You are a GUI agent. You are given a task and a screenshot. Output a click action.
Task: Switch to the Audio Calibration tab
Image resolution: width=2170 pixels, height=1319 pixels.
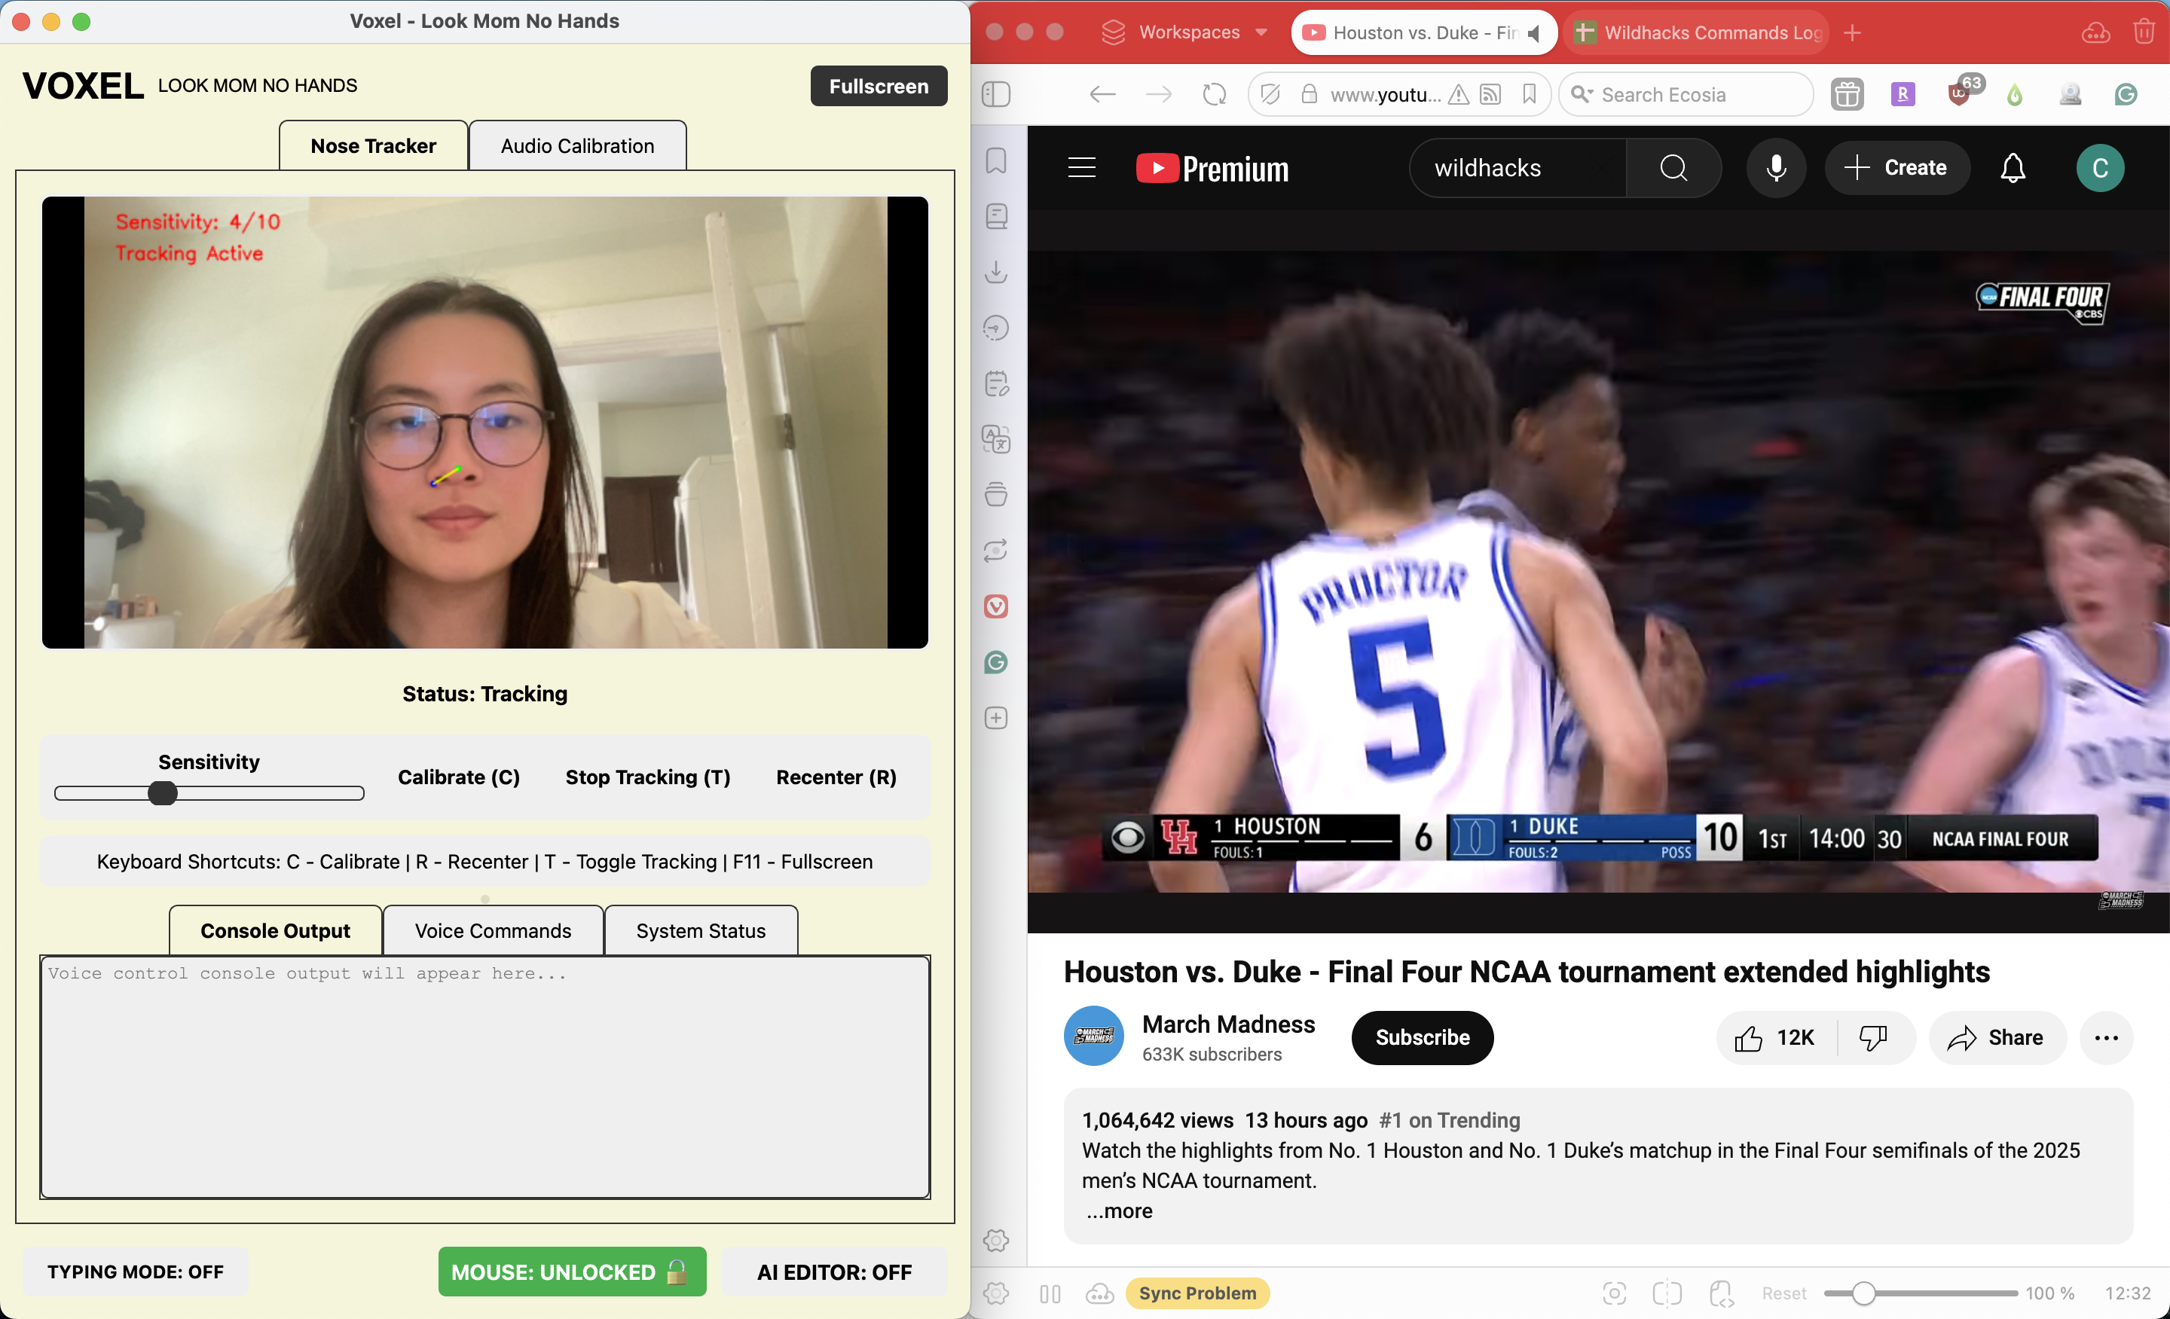(x=577, y=146)
